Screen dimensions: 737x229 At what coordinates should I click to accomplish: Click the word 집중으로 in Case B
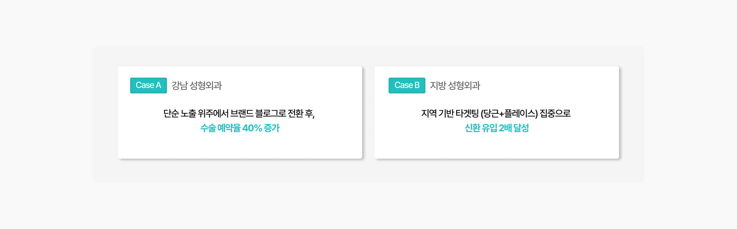coord(555,114)
